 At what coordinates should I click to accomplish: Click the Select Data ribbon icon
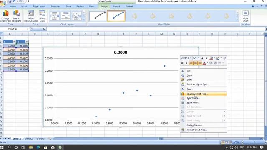tap(42, 16)
